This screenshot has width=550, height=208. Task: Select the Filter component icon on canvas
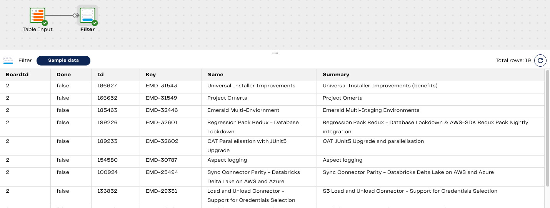coord(87,15)
